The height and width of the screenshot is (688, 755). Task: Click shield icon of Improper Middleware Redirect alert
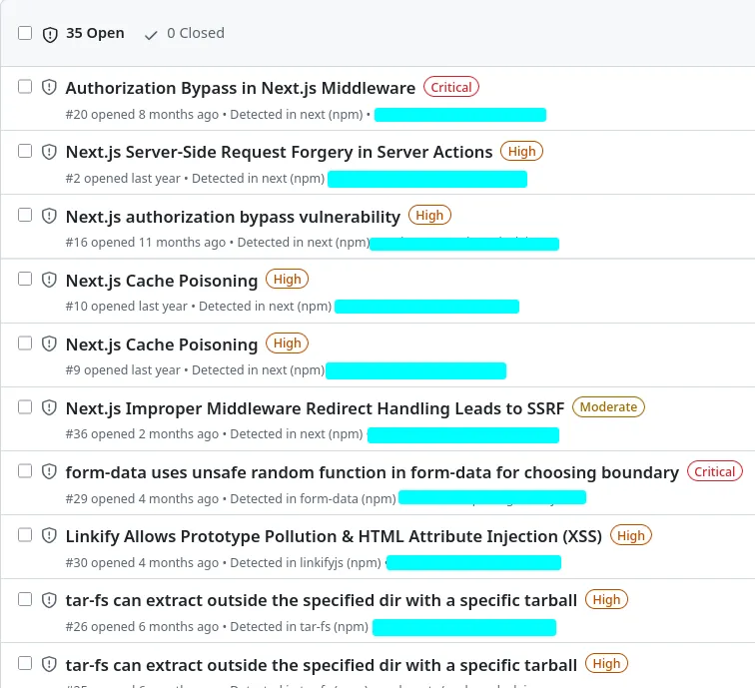(x=49, y=407)
